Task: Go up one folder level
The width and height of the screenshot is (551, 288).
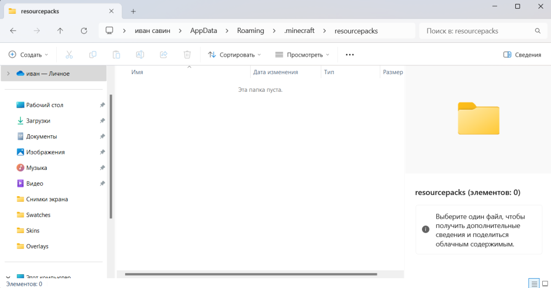Action: click(x=60, y=31)
